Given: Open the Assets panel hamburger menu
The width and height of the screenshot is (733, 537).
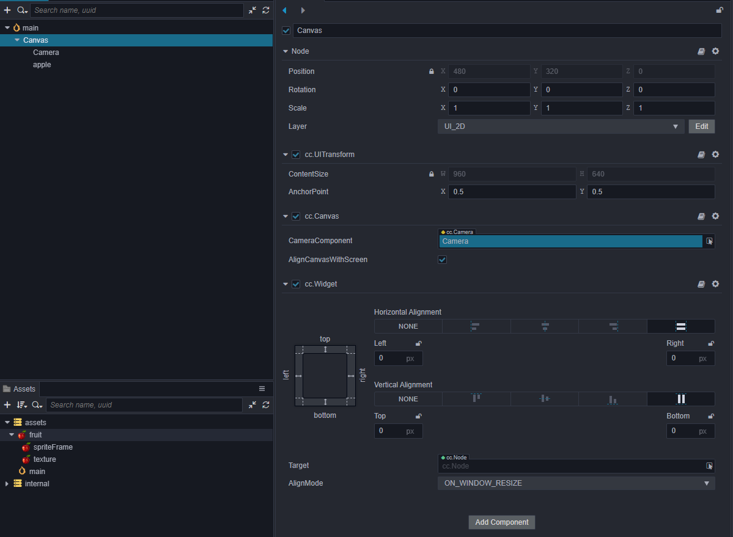Looking at the screenshot, I should (262, 389).
